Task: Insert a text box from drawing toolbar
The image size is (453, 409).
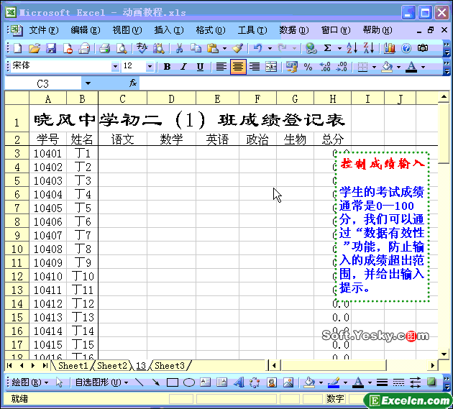Action: point(205,382)
